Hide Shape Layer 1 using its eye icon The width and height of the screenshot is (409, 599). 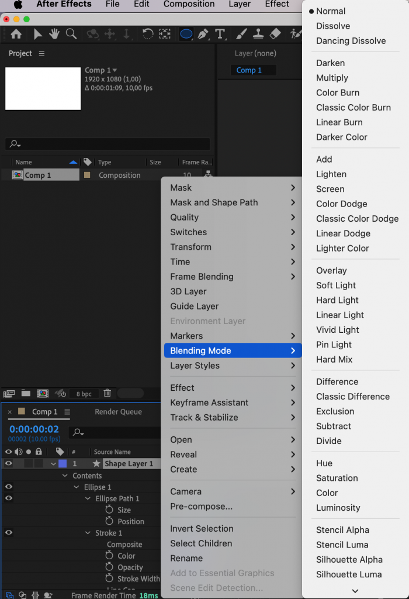[8, 463]
